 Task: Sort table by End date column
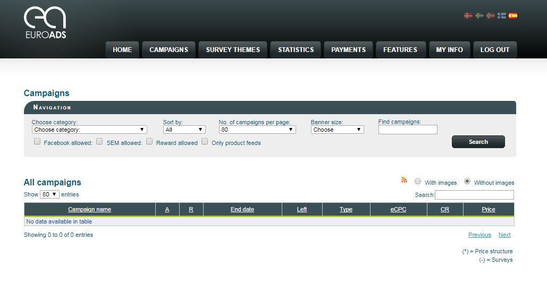242,209
